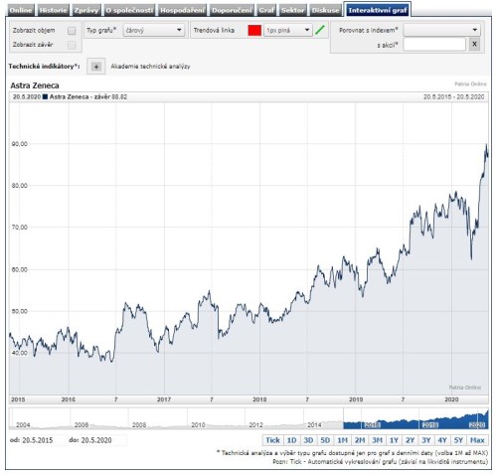Image resolution: width=497 pixels, height=475 pixels.
Task: Toggle the Zobrazit závěr checkbox
Action: point(72,45)
